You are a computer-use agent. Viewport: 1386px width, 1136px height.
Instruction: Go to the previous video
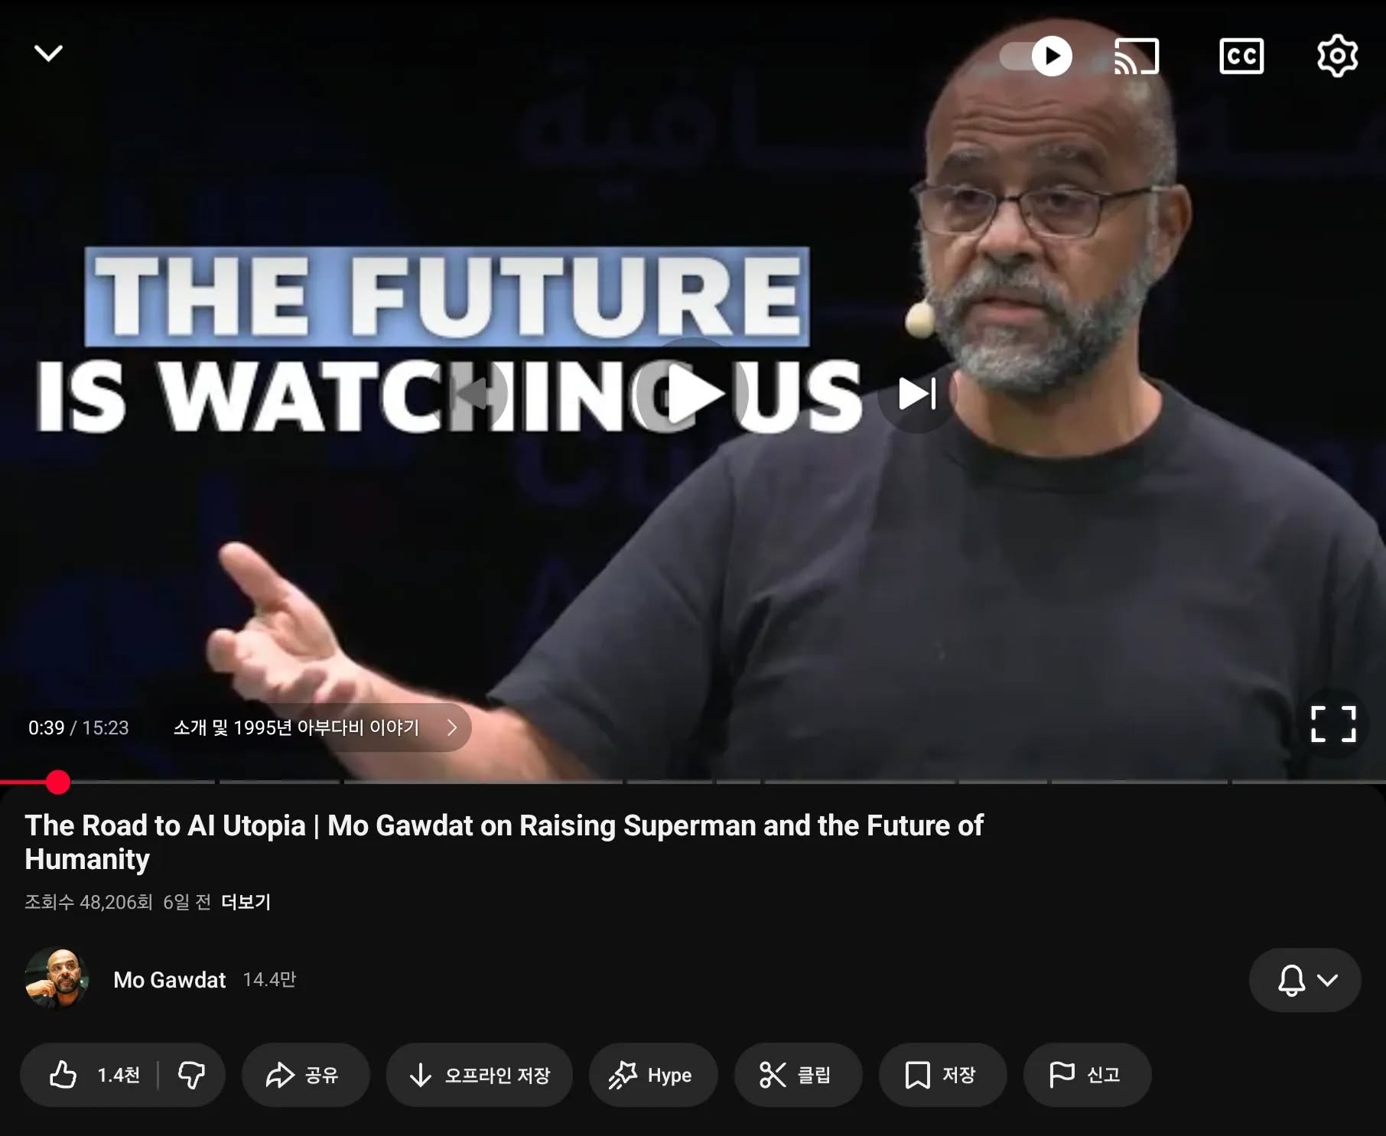point(469,394)
